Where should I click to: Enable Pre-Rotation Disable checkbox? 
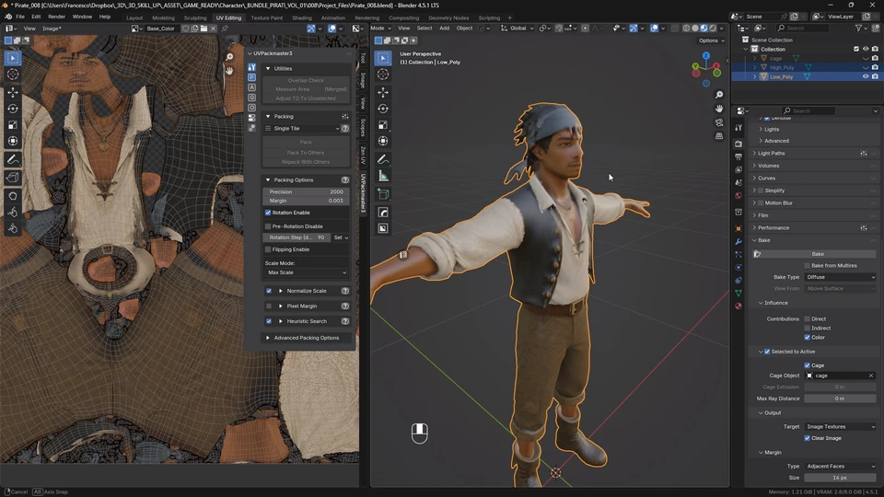point(268,226)
